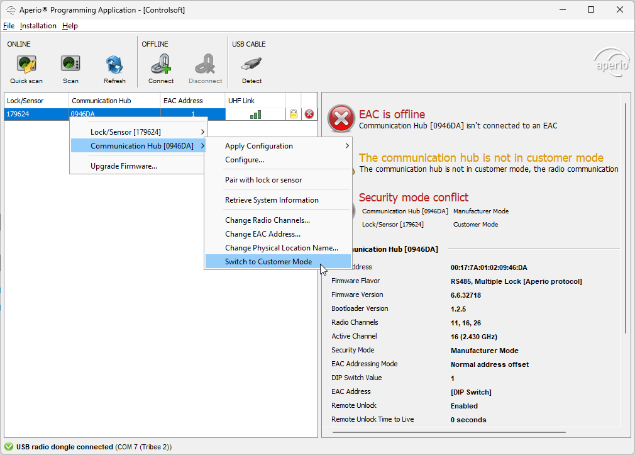Select Switch to Customer Mode
Image resolution: width=635 pixels, height=455 pixels.
278,262
